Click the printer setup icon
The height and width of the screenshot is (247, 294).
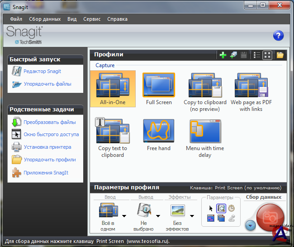pyautogui.click(x=16, y=147)
